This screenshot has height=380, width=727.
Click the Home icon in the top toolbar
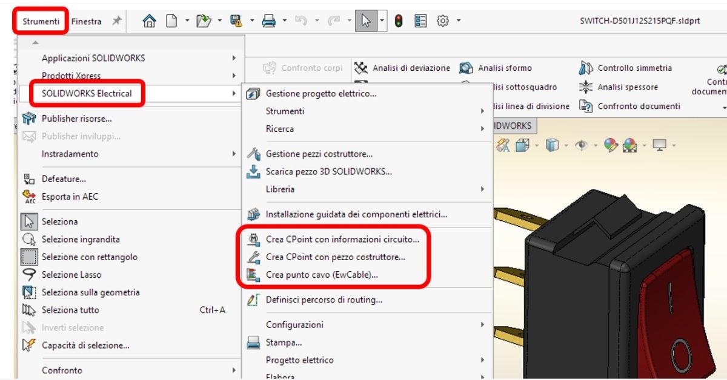[x=149, y=21]
